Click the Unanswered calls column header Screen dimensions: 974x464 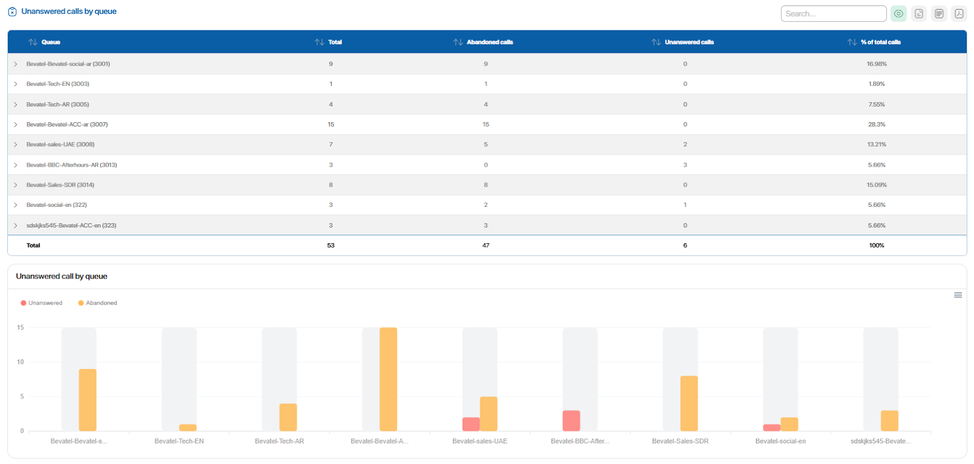pos(688,42)
